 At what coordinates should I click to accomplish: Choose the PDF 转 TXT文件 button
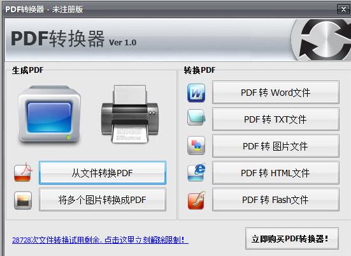tap(276, 119)
